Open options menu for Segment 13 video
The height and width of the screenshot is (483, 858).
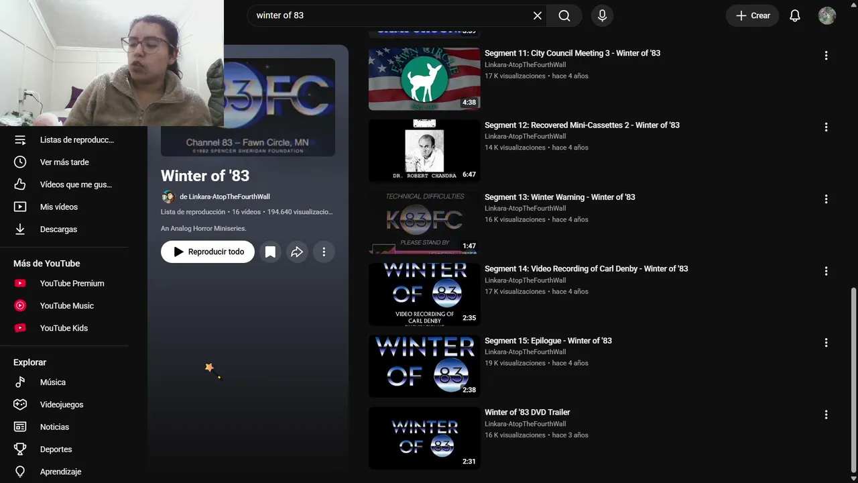(x=826, y=199)
